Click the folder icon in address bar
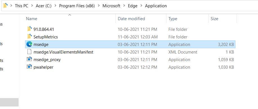Screen dimensions: 258x109 pos(5,5)
